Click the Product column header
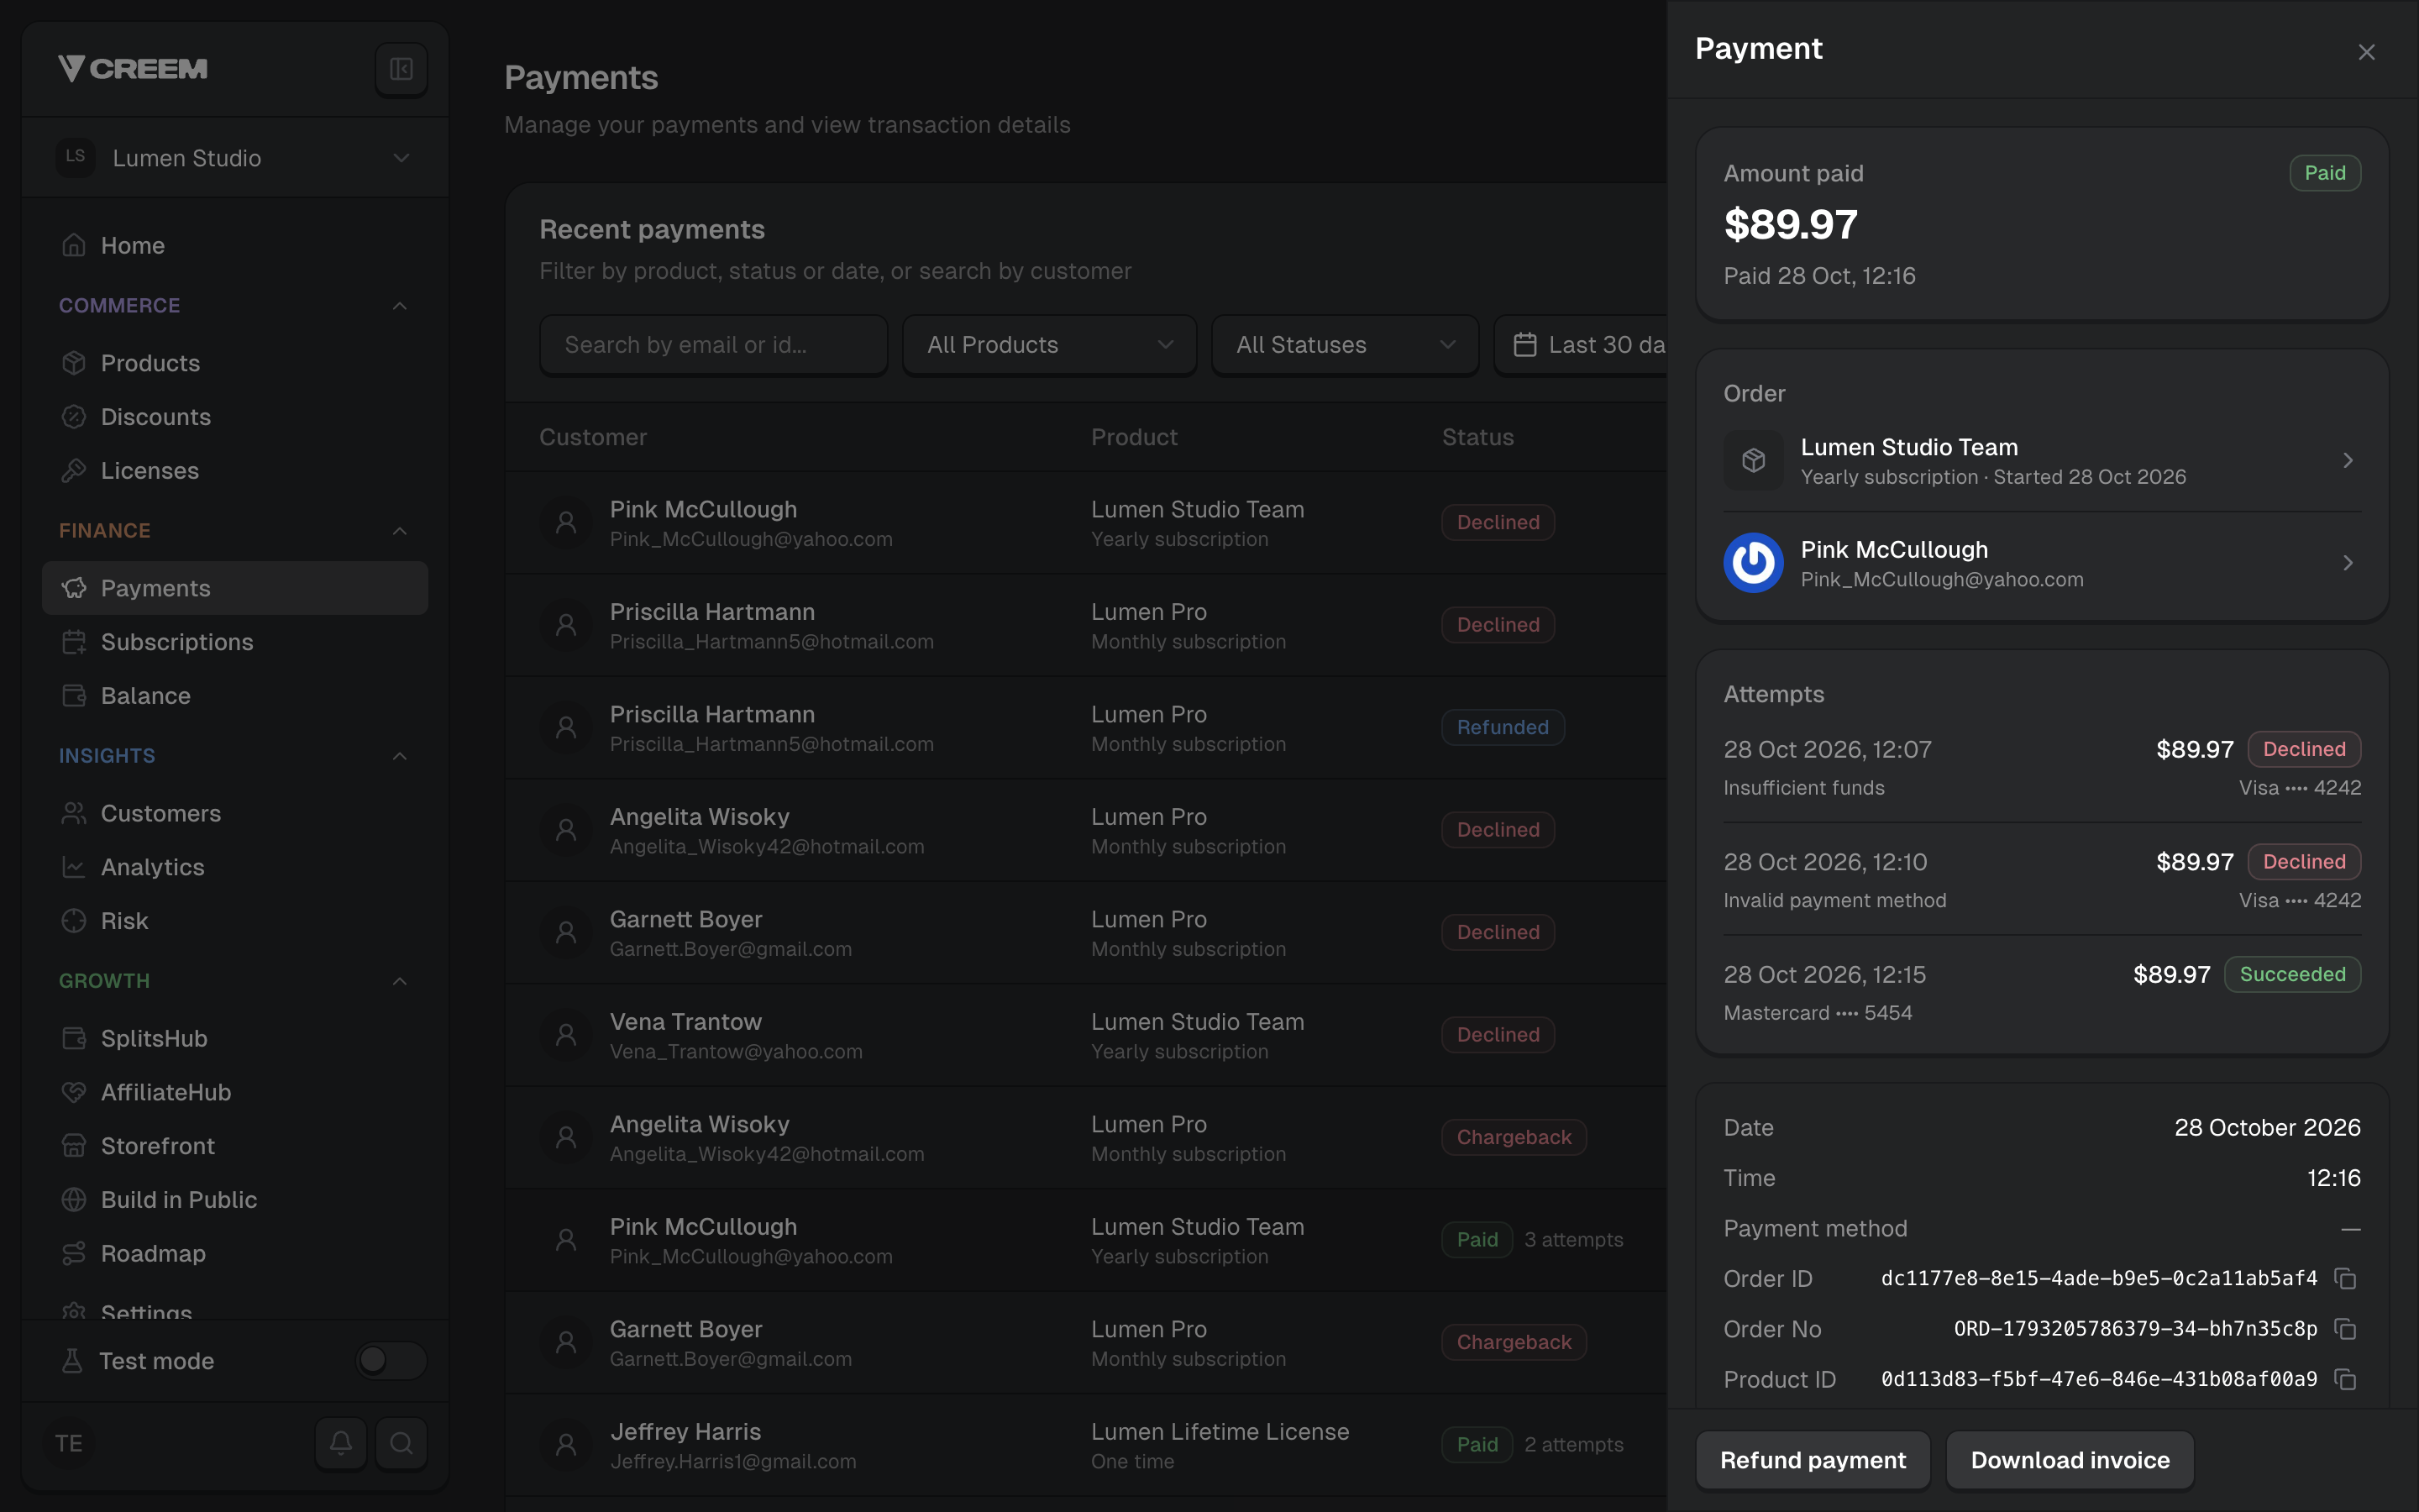This screenshot has width=2419, height=1512. pyautogui.click(x=1134, y=437)
